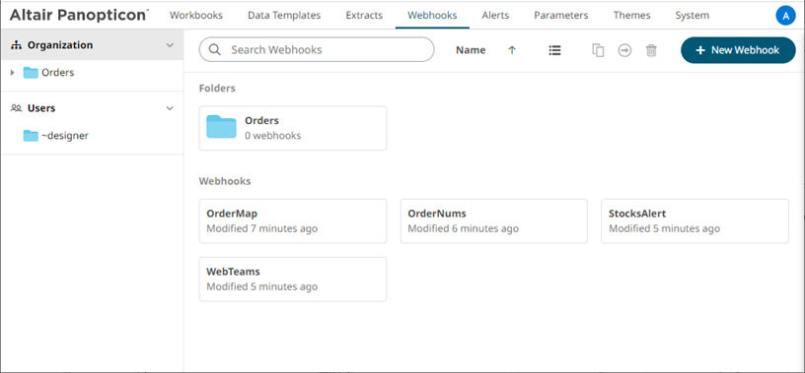This screenshot has width=805, height=373.
Task: Click the delete trash icon
Action: [651, 50]
